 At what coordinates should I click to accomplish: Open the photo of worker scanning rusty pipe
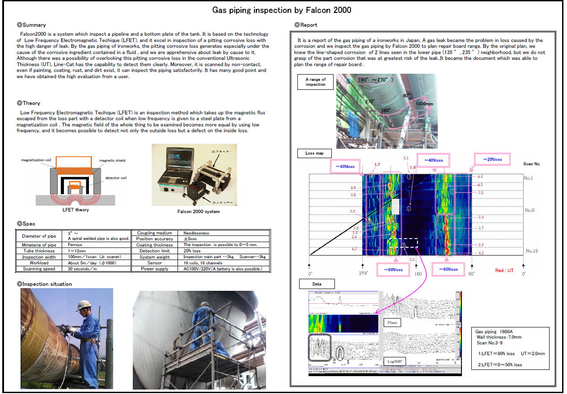tap(67, 339)
